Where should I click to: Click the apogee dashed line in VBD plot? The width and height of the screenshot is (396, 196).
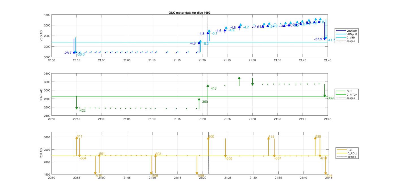(208, 36)
